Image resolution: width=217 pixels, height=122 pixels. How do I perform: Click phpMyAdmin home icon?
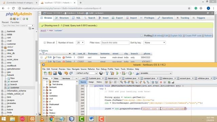11,19
